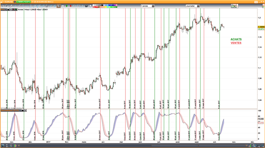Select the green '12 avr. 2017' vertical line
Image resolution: width=265 pixels, height=148 pixels.
[x=110, y=59]
